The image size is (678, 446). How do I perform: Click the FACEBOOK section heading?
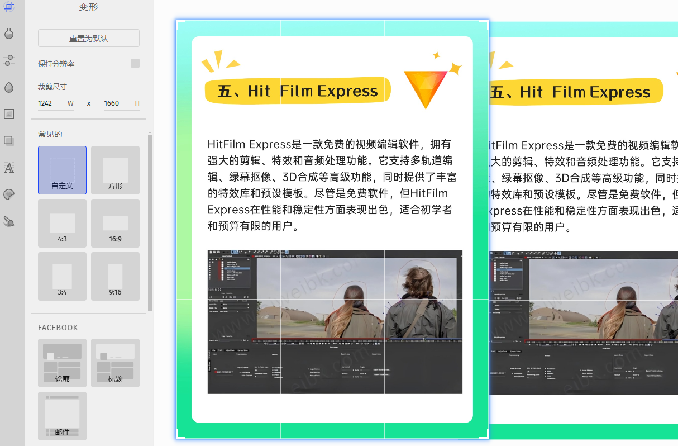pyautogui.click(x=58, y=328)
